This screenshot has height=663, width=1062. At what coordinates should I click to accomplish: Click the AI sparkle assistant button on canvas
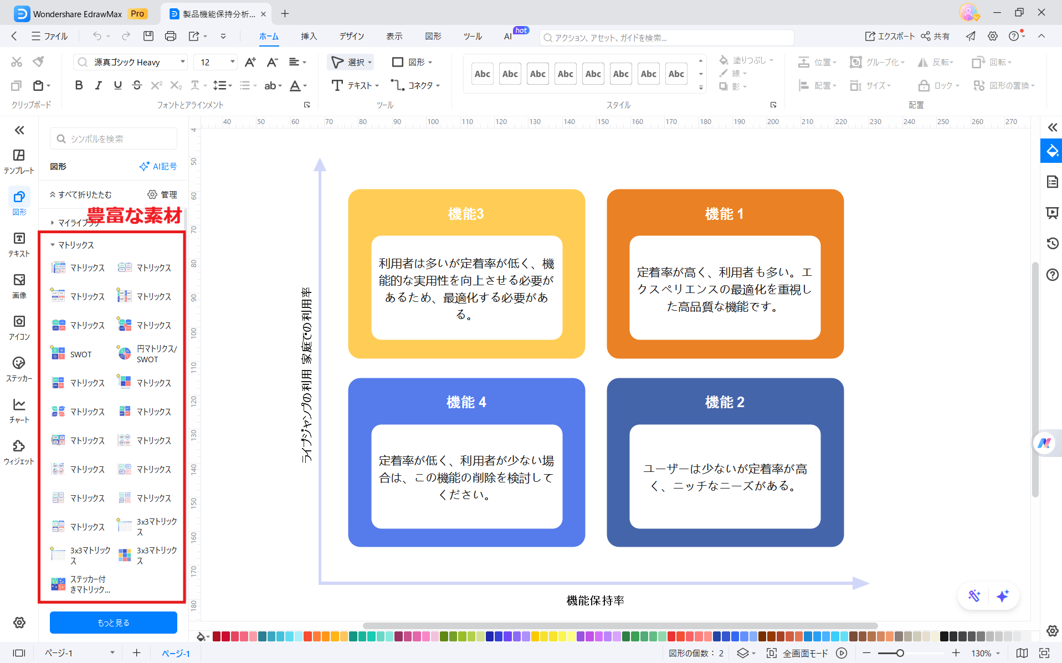point(1003,596)
